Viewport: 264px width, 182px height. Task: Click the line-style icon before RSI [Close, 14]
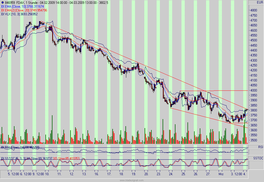coord(2,147)
